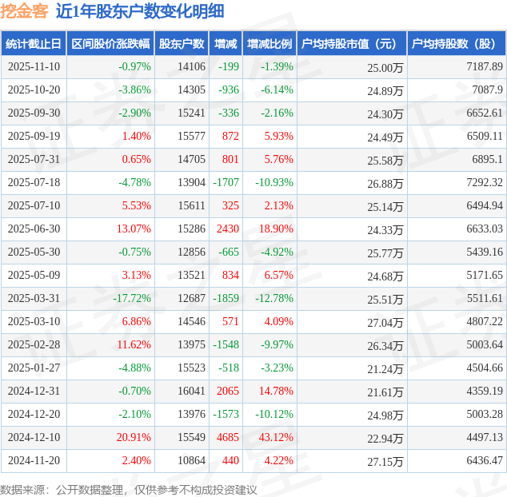Image resolution: width=507 pixels, height=497 pixels.
Task: Click the date cell 2025-07-31
Action: pyautogui.click(x=34, y=159)
